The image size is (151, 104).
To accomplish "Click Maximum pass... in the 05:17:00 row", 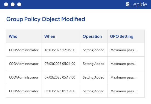I will 123,77.
